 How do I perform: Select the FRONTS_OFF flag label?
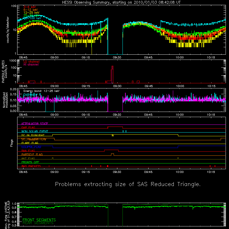[30, 162]
